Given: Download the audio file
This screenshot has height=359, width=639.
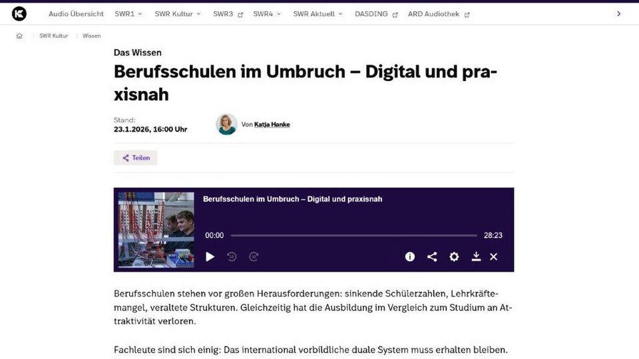Looking at the screenshot, I should tap(476, 257).
